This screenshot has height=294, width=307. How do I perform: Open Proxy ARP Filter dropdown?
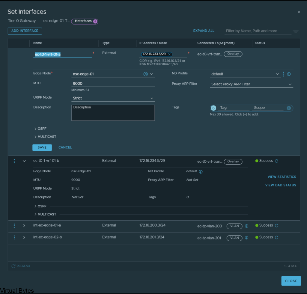pos(251,84)
